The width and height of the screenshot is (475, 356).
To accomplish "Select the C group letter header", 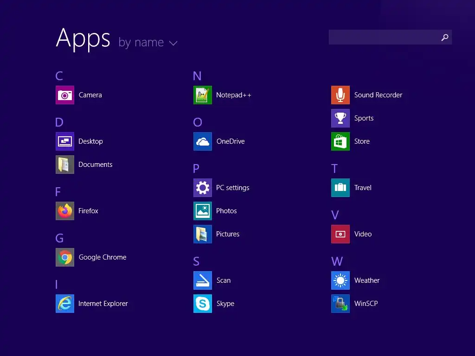I will pyautogui.click(x=59, y=76).
